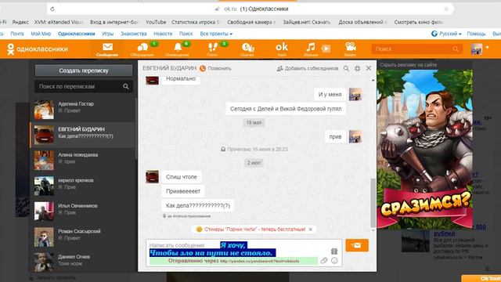Click the gift icon in message box
This screenshot has width=501, height=282.
(x=334, y=251)
